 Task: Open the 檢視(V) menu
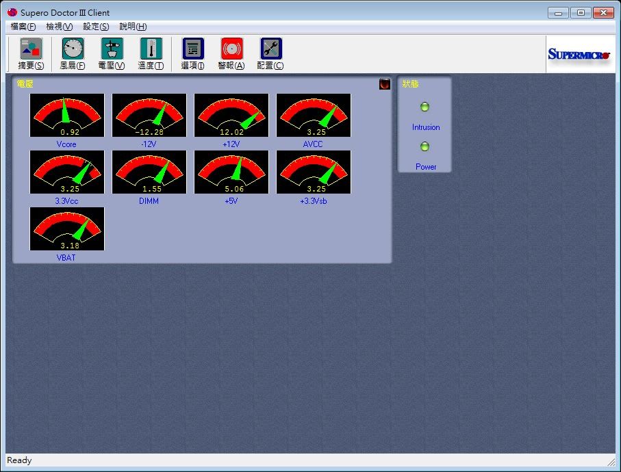60,27
